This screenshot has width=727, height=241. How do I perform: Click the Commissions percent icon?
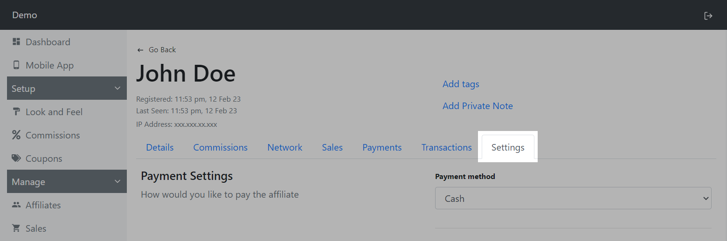(x=16, y=135)
